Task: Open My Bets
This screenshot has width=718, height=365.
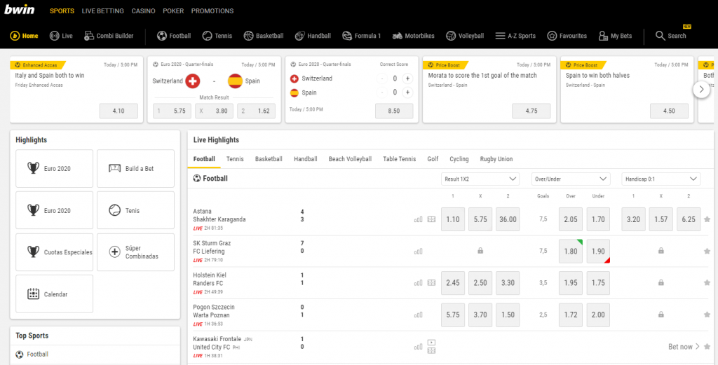Action: click(x=616, y=36)
